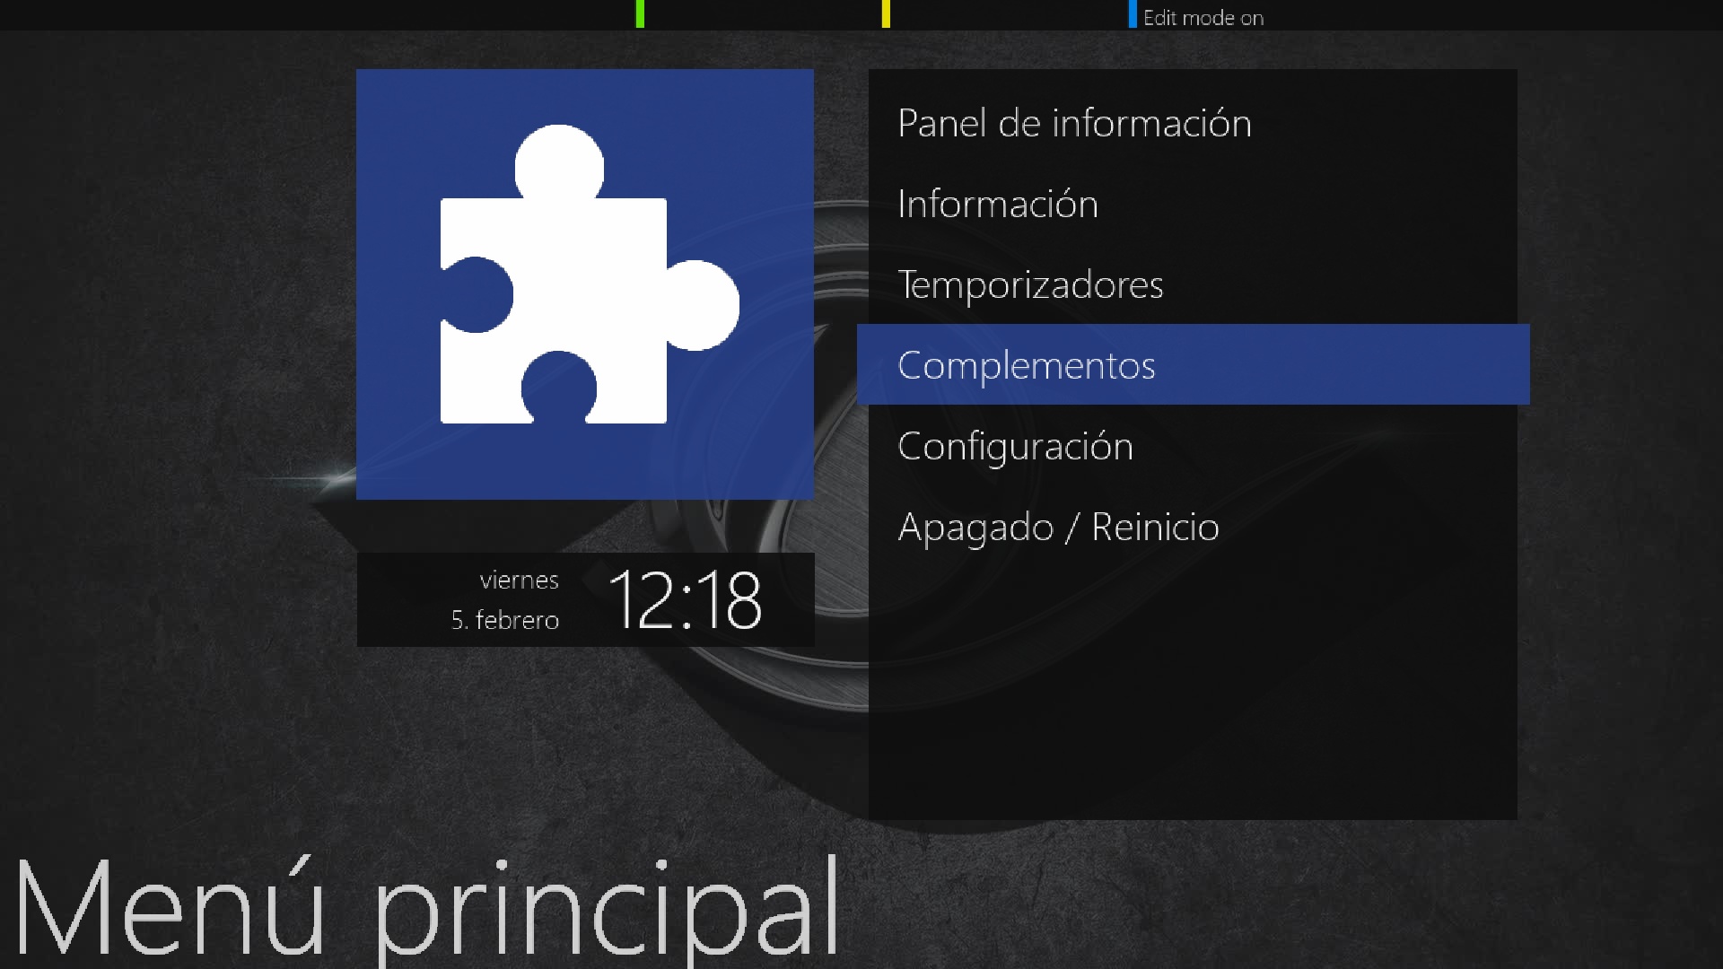Open Configuración from the main menu
Image resolution: width=1723 pixels, height=969 pixels.
pos(1015,447)
